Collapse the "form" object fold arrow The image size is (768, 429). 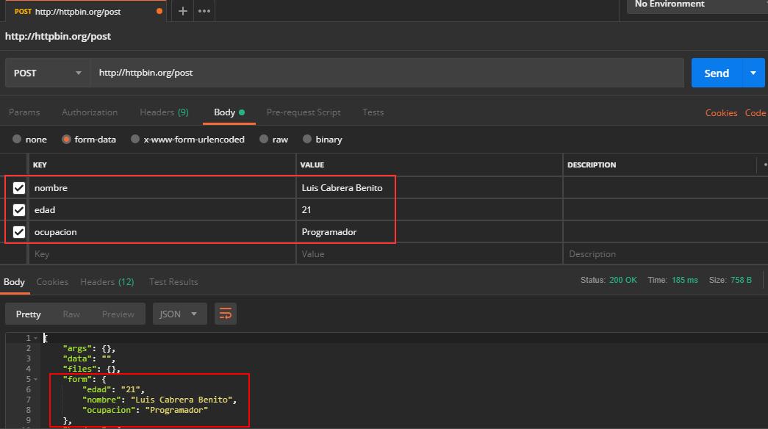35,379
